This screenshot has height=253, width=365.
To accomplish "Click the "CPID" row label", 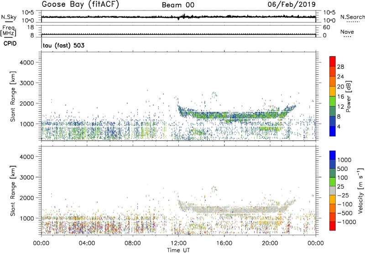I will point(10,43).
